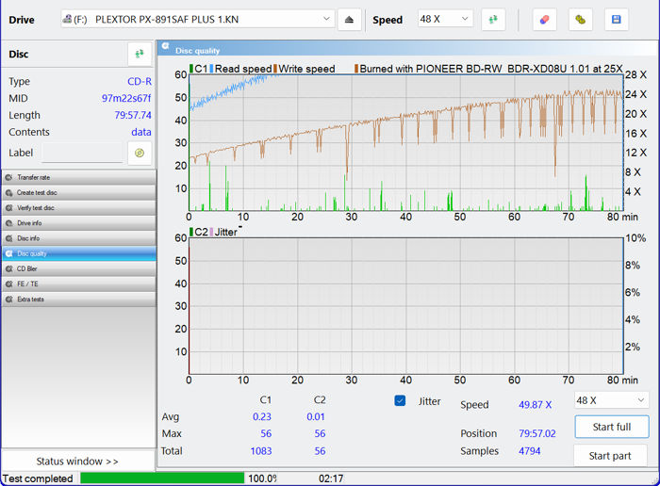Click the eject drive icon
The image size is (660, 486).
tap(349, 20)
